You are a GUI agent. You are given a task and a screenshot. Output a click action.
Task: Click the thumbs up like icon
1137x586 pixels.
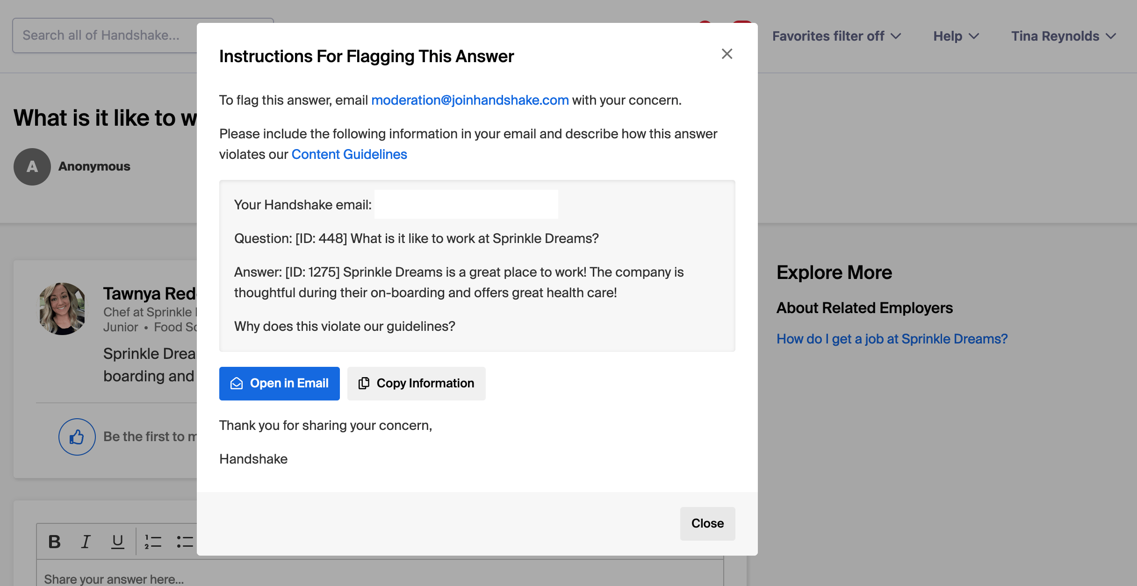pos(77,436)
